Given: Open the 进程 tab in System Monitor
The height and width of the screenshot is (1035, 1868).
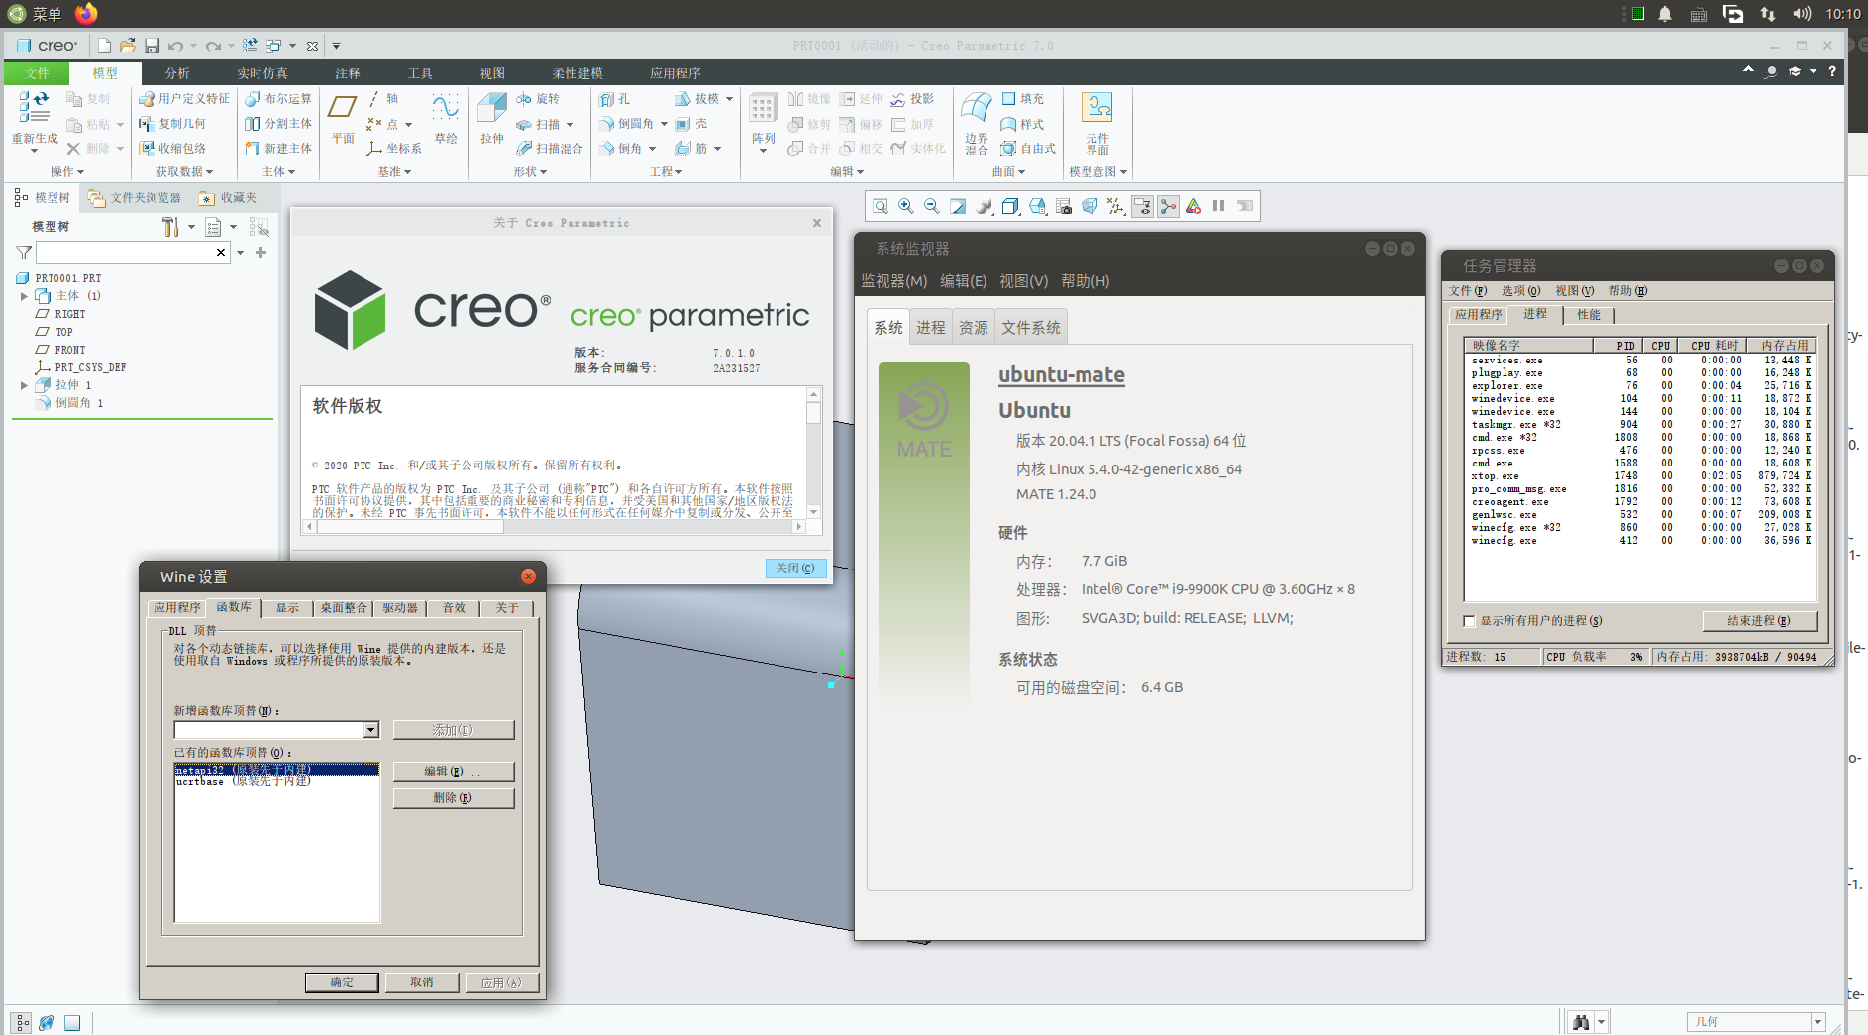Looking at the screenshot, I should point(930,328).
